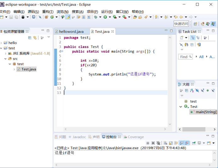Click the 快速访问 quick access box

(x=181, y=24)
